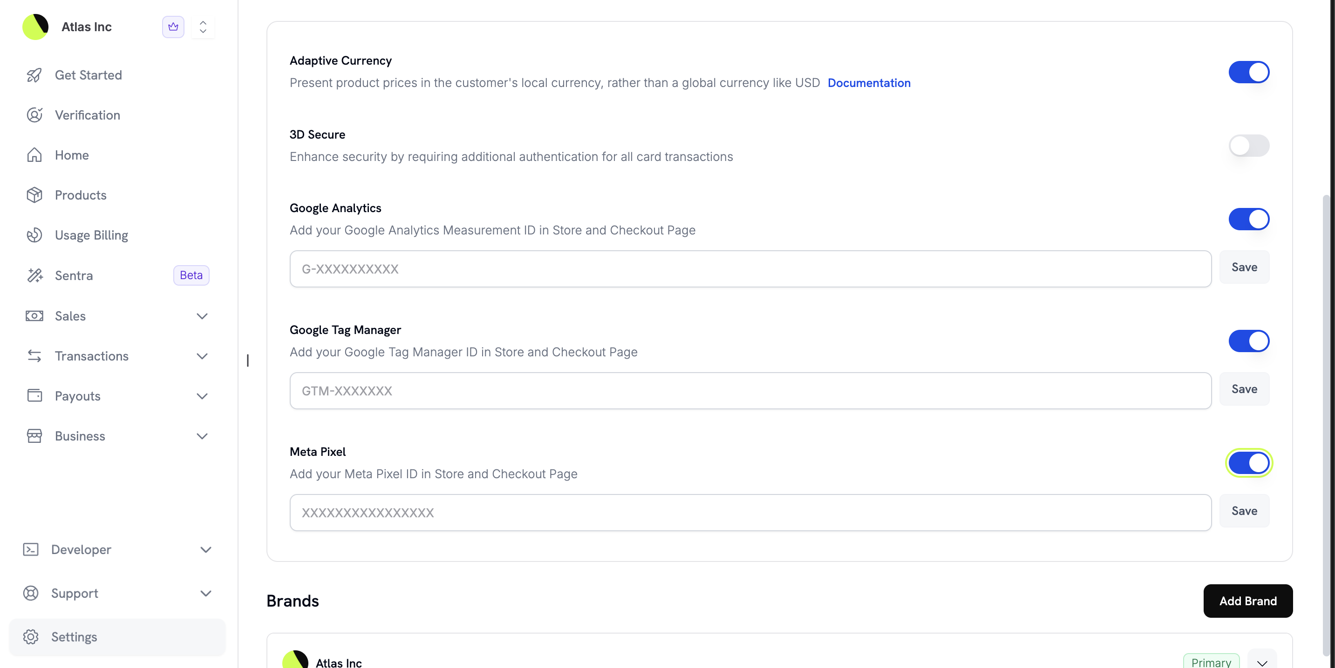The width and height of the screenshot is (1335, 668).
Task: Select Usage Billing in sidebar
Action: click(x=91, y=234)
